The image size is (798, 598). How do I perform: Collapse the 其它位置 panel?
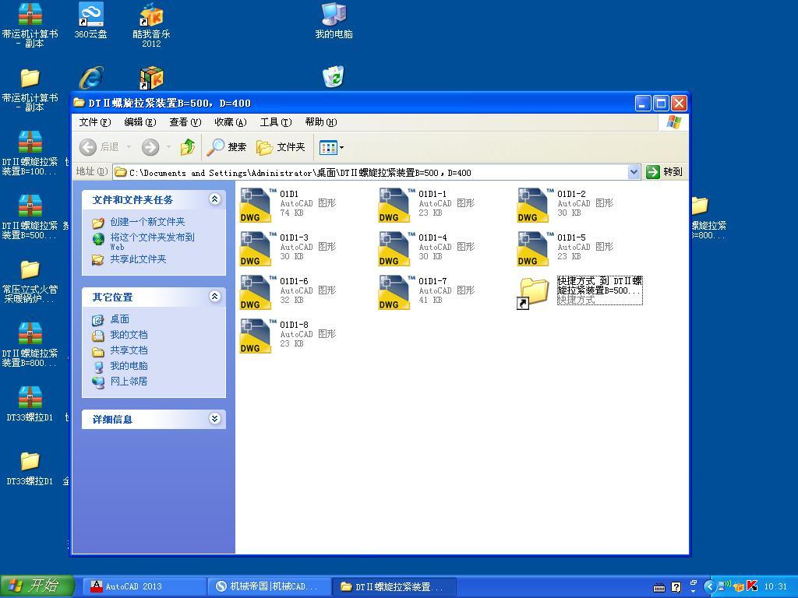[x=215, y=297]
